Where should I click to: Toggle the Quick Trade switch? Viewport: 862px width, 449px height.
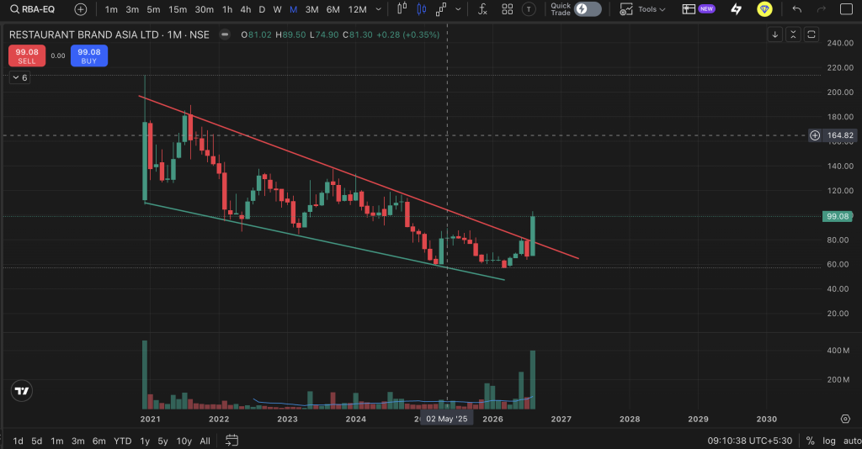point(587,8)
